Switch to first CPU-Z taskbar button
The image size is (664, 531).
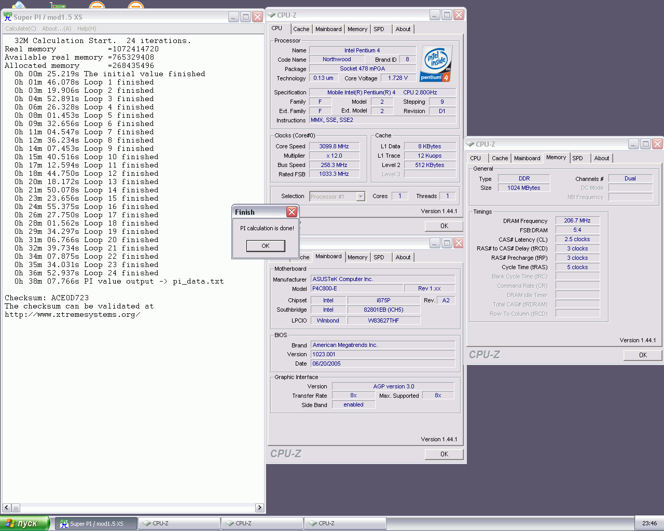coord(179,524)
